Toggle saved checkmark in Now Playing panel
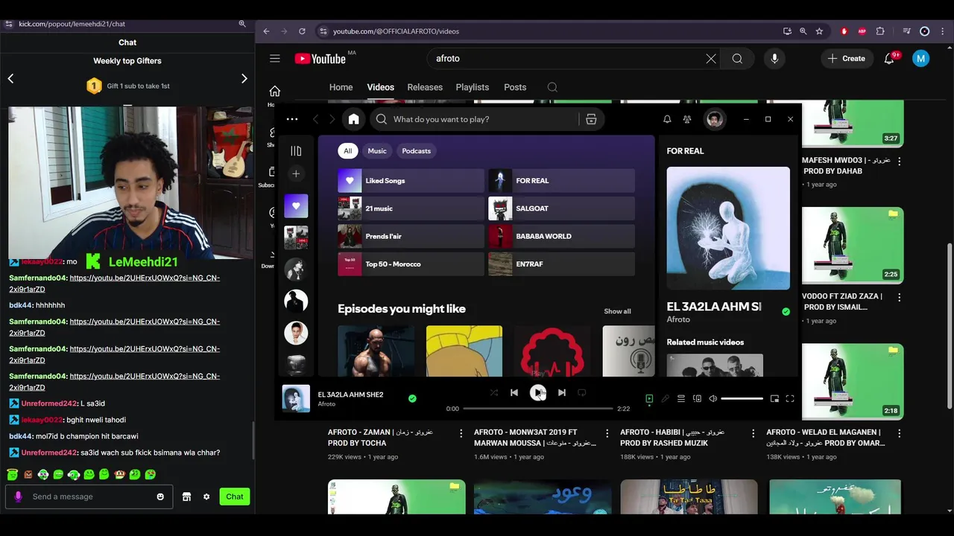This screenshot has width=954, height=536. pyautogui.click(x=786, y=312)
